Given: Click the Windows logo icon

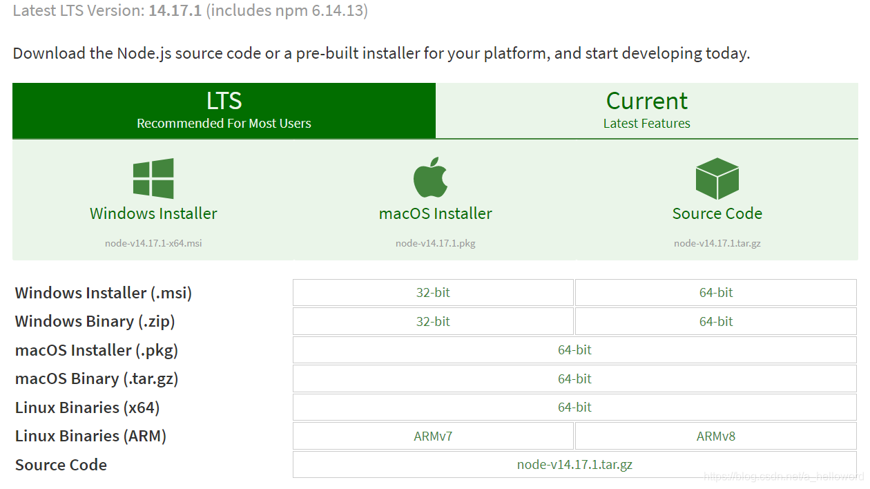Looking at the screenshot, I should (x=153, y=178).
